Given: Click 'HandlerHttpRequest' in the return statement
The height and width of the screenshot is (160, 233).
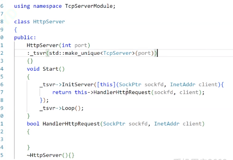Looking at the screenshot, I should tap(122, 92).
